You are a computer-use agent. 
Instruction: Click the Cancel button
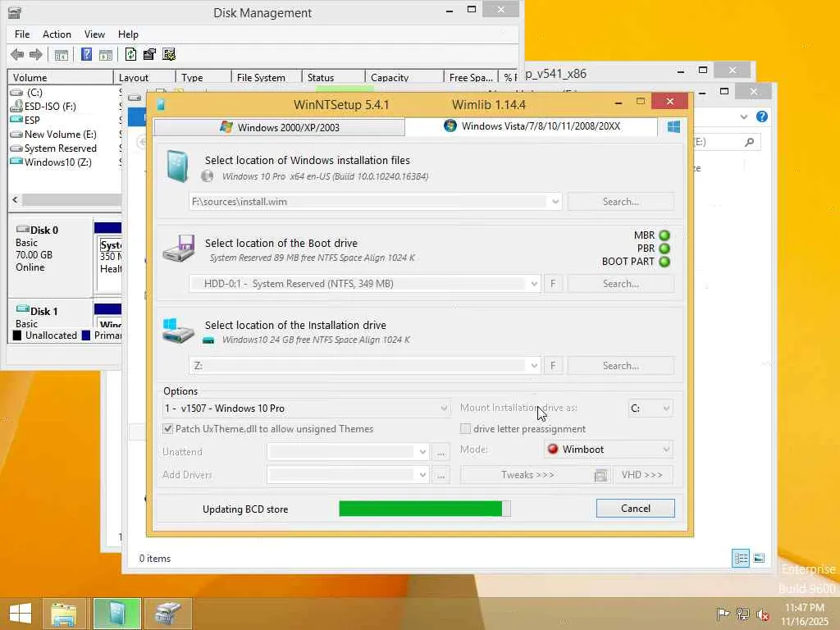click(x=636, y=509)
